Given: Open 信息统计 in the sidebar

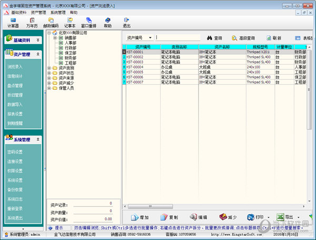Looking at the screenshot, I should [15, 76].
